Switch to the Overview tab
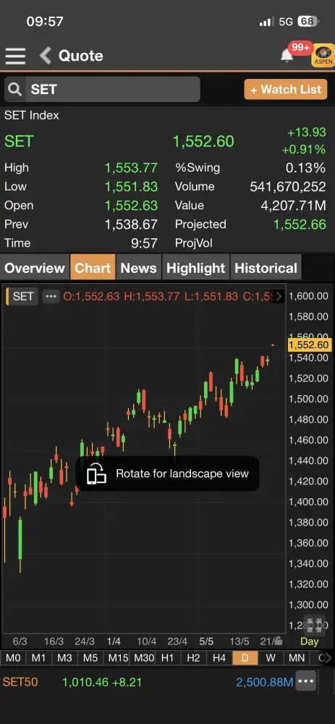Viewport: 335px width, 724px height. click(35, 268)
